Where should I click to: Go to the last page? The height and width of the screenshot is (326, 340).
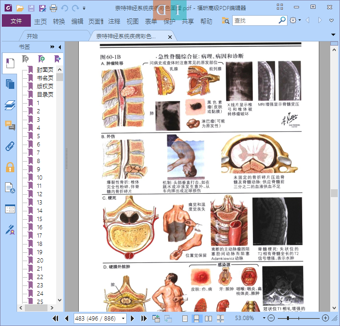pos(144,319)
